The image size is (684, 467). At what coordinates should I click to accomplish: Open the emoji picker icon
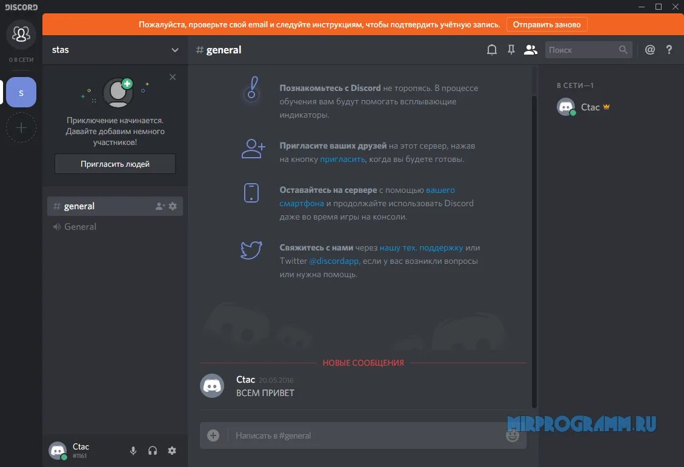[513, 435]
